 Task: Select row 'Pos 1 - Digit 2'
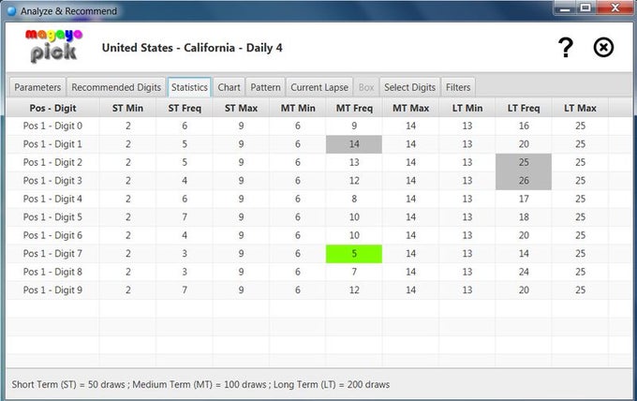coord(318,162)
